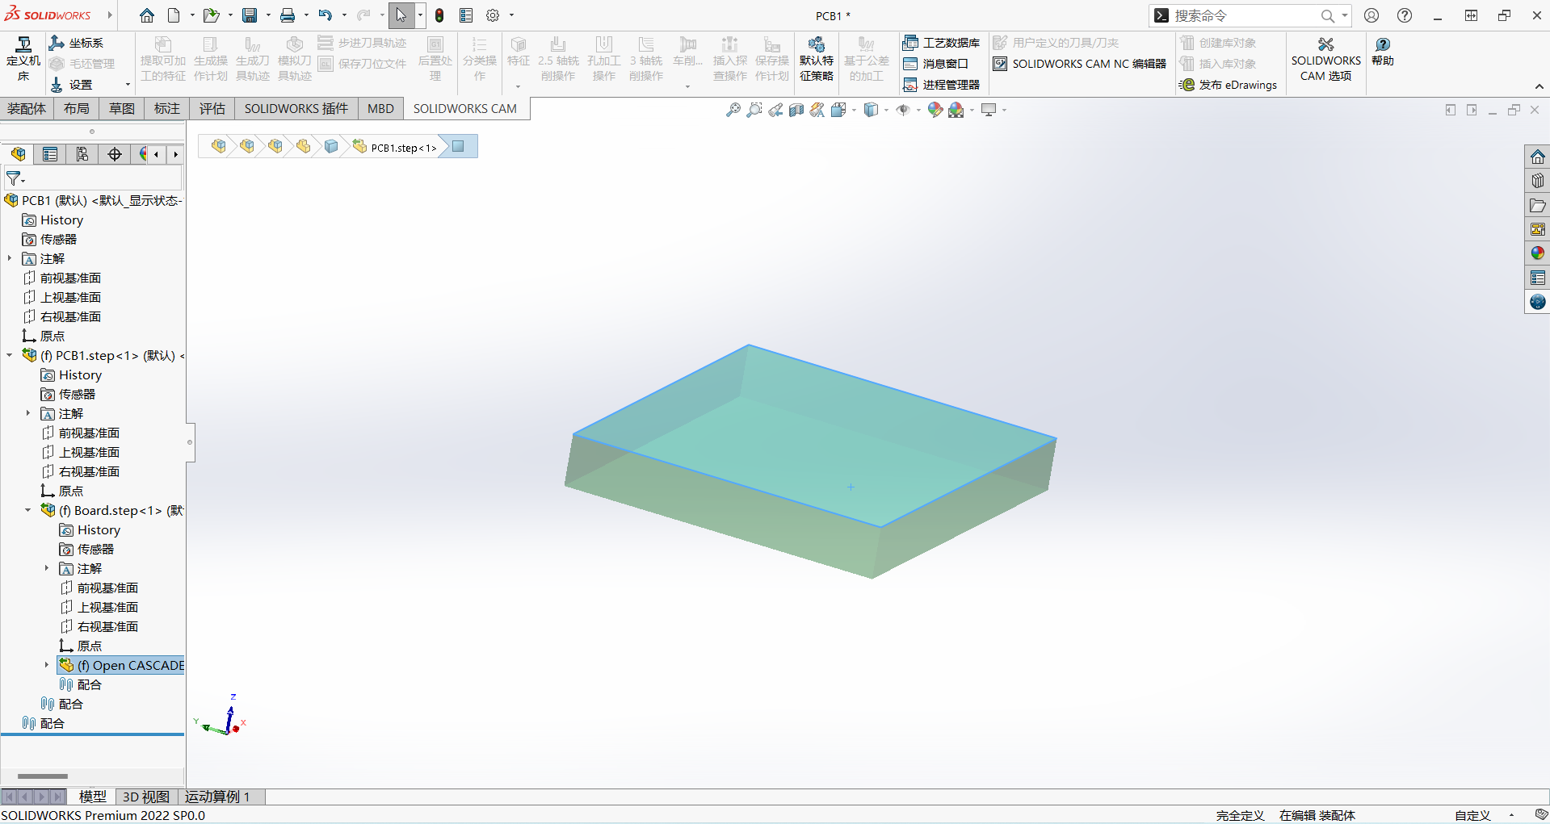
Task: Click SOLIDWORKS CAM NC 编辑器 button
Action: point(1080,64)
